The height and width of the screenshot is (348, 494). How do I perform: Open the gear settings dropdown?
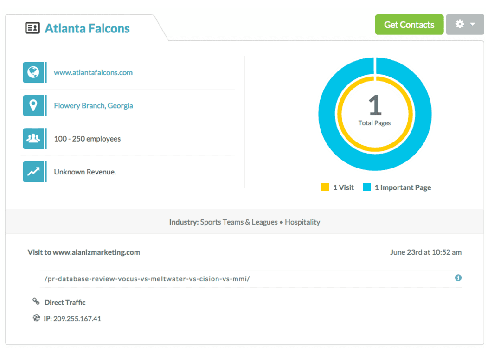465,25
